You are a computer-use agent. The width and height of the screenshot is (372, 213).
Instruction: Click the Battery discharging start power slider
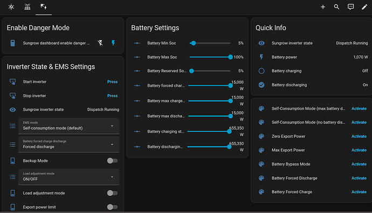(209, 147)
